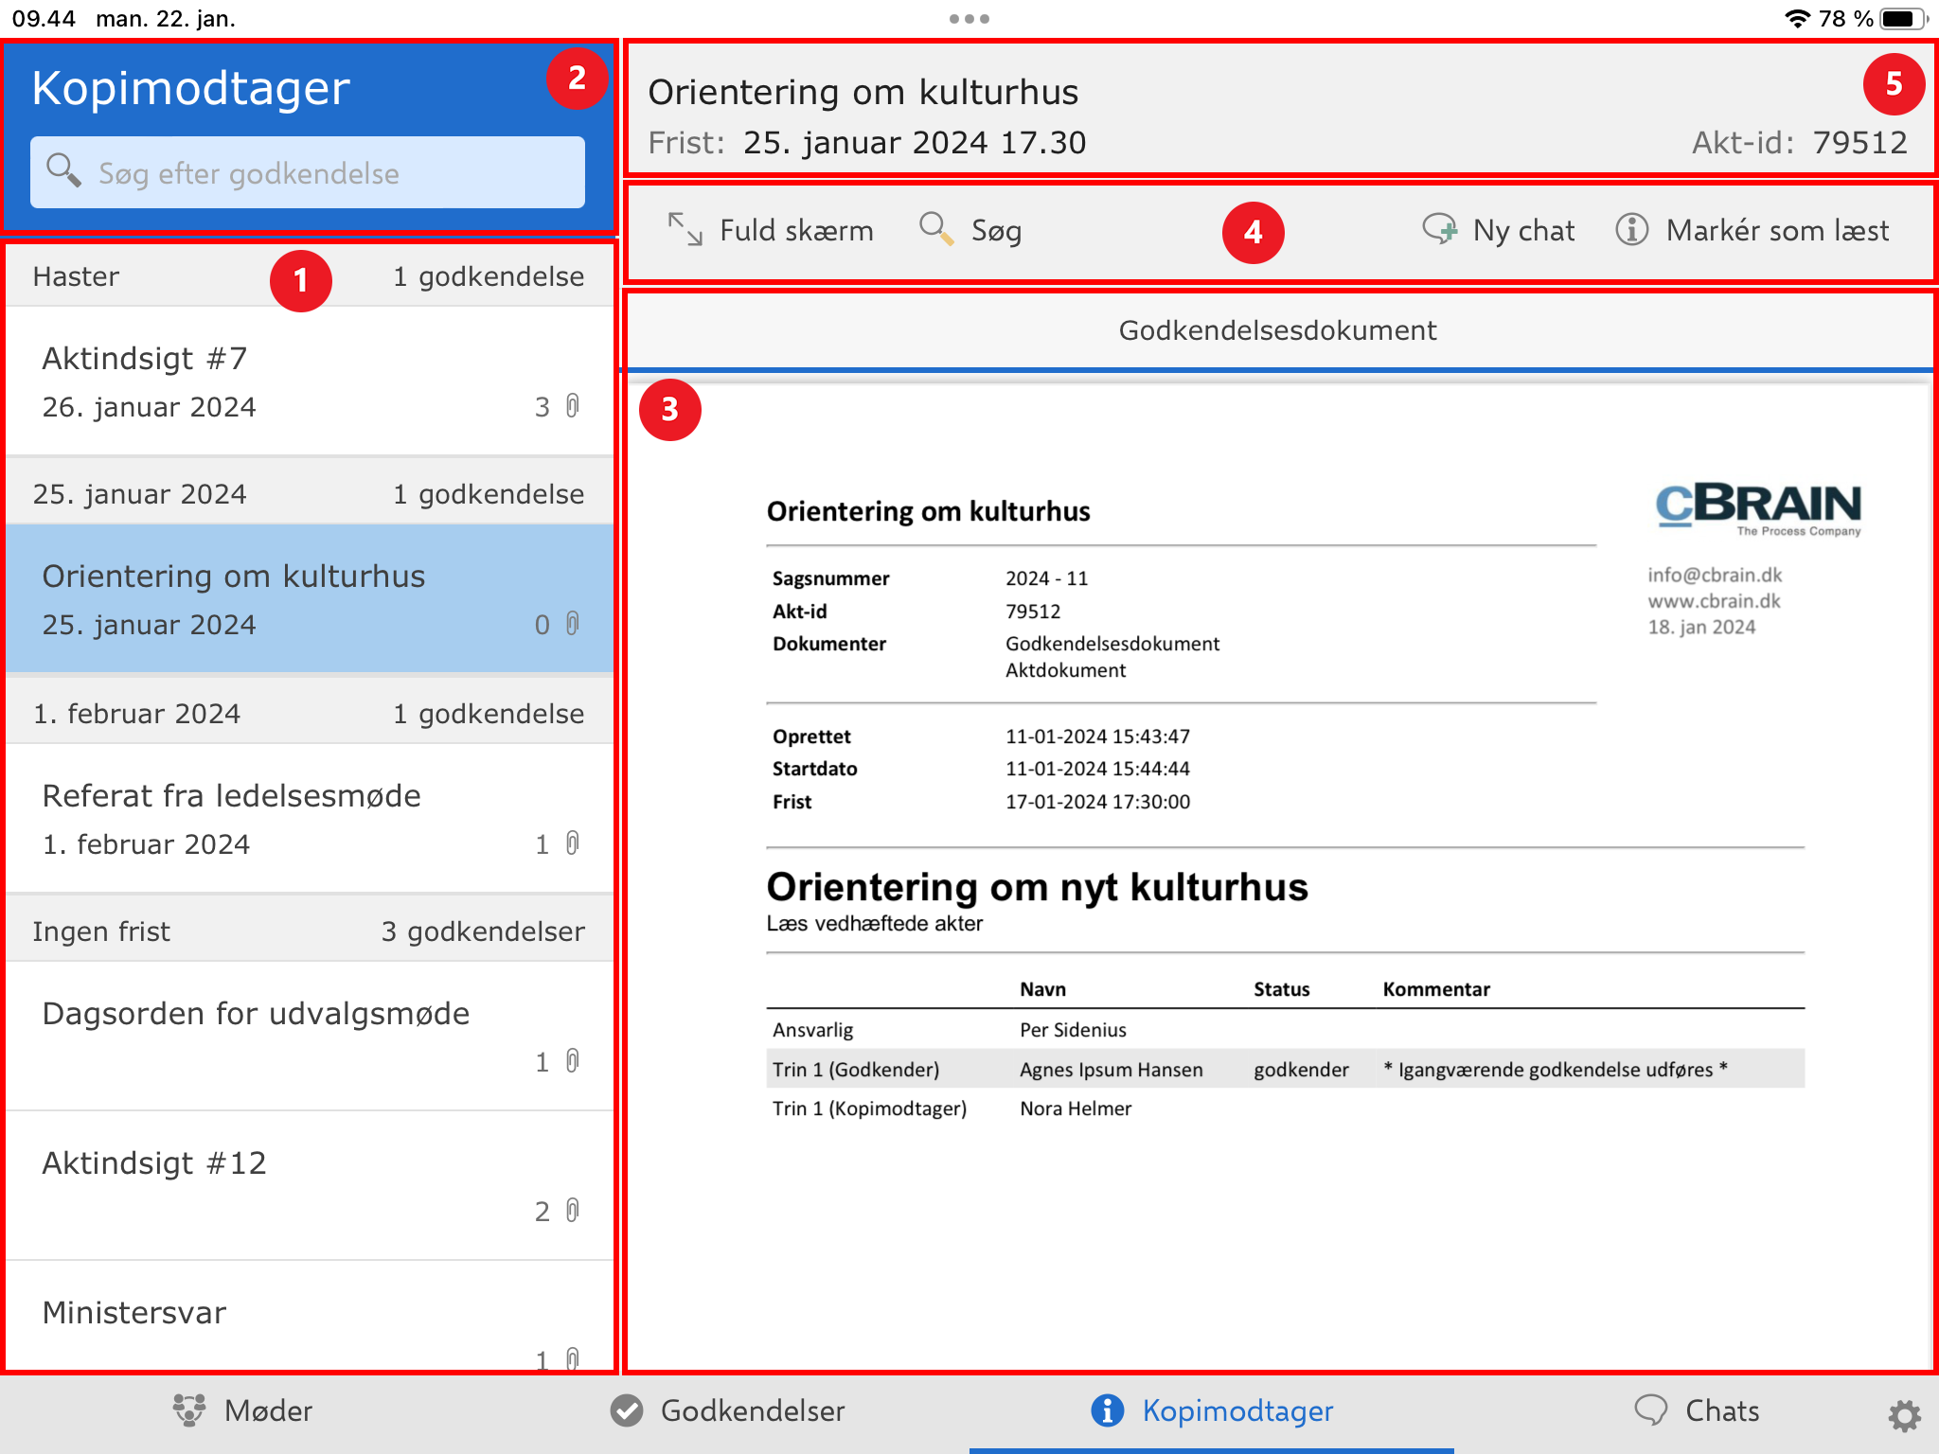Tap the three-dot multitasking indicator
1939x1454 pixels.
tap(969, 19)
